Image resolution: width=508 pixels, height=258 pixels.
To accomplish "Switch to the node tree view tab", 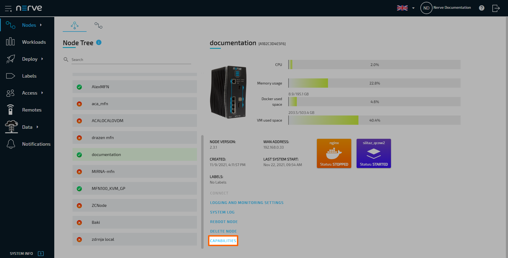I will (x=75, y=25).
